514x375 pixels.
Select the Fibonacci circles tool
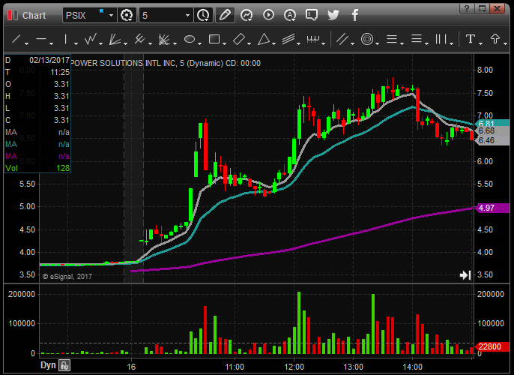coord(367,39)
